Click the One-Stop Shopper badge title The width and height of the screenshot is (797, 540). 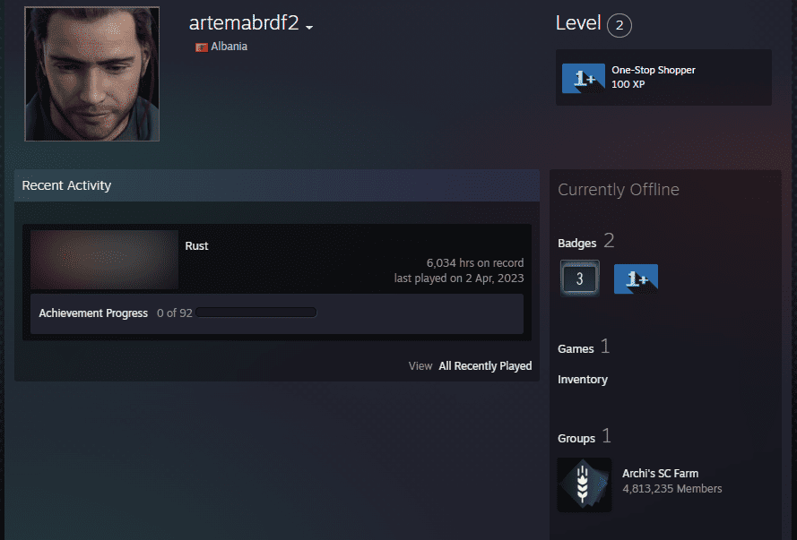[654, 70]
